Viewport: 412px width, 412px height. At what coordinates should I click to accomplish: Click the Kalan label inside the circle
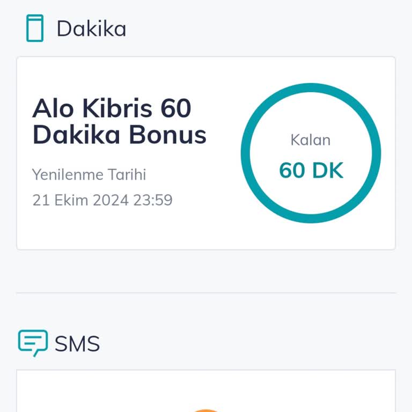click(311, 140)
